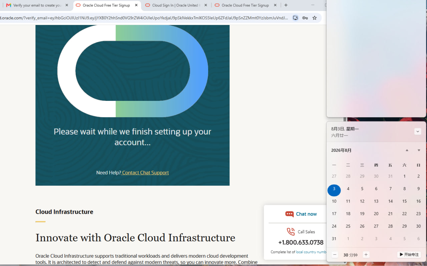This screenshot has height=266, width=427.
Task: Click the 六月廿一 lunar date text
Action: point(340,135)
